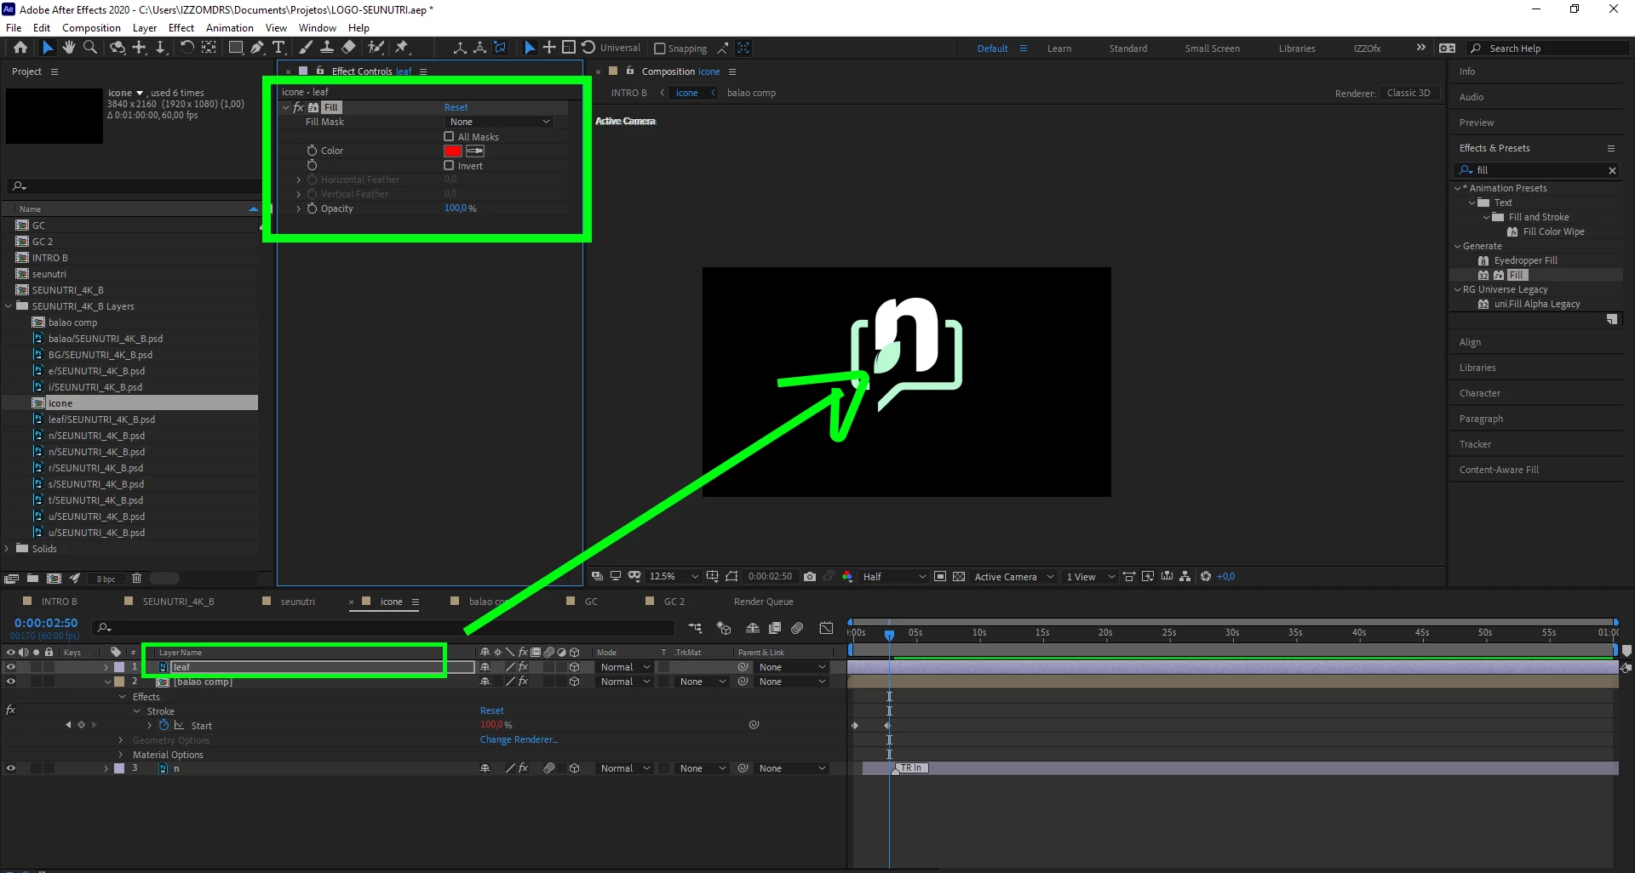Screen dimensions: 1635x873
Task: Toggle the Snapping checkbox
Action: coord(660,48)
